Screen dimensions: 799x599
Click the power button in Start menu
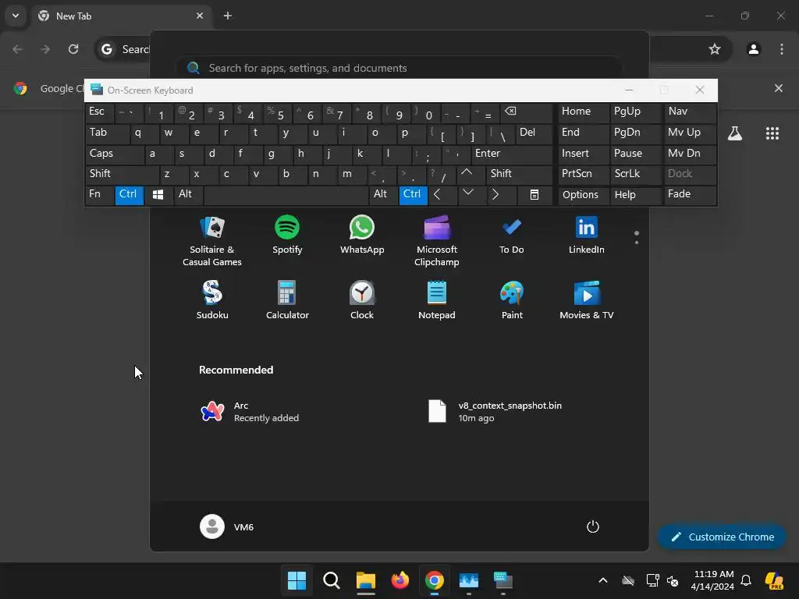pos(593,526)
